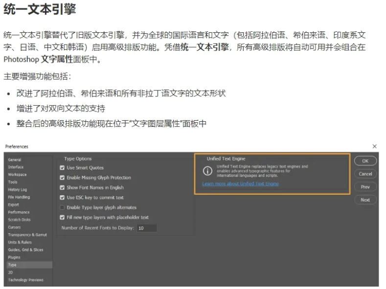Click the Preferences dialog title
The height and width of the screenshot is (289, 386).
tap(17, 147)
